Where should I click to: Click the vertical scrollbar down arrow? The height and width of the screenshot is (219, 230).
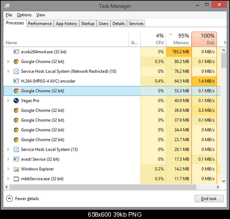(x=224, y=181)
